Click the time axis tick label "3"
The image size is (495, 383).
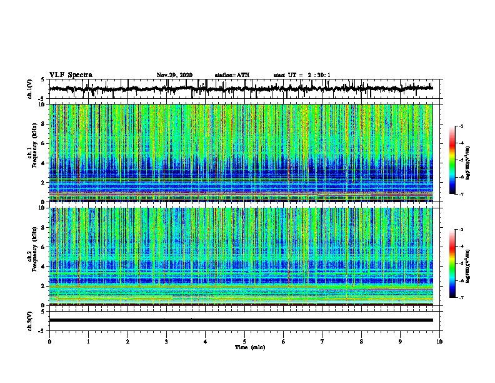point(166,342)
